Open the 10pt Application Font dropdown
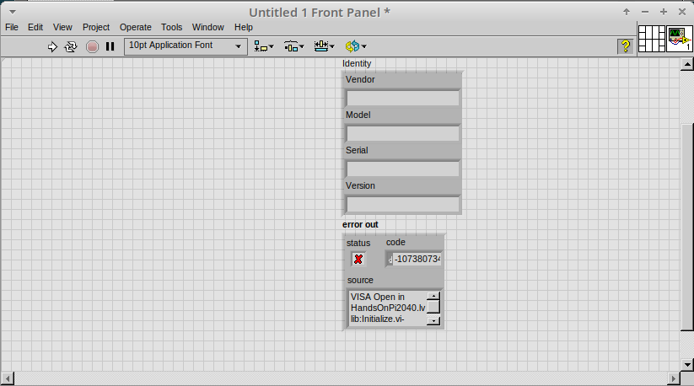694x386 pixels. click(x=185, y=46)
